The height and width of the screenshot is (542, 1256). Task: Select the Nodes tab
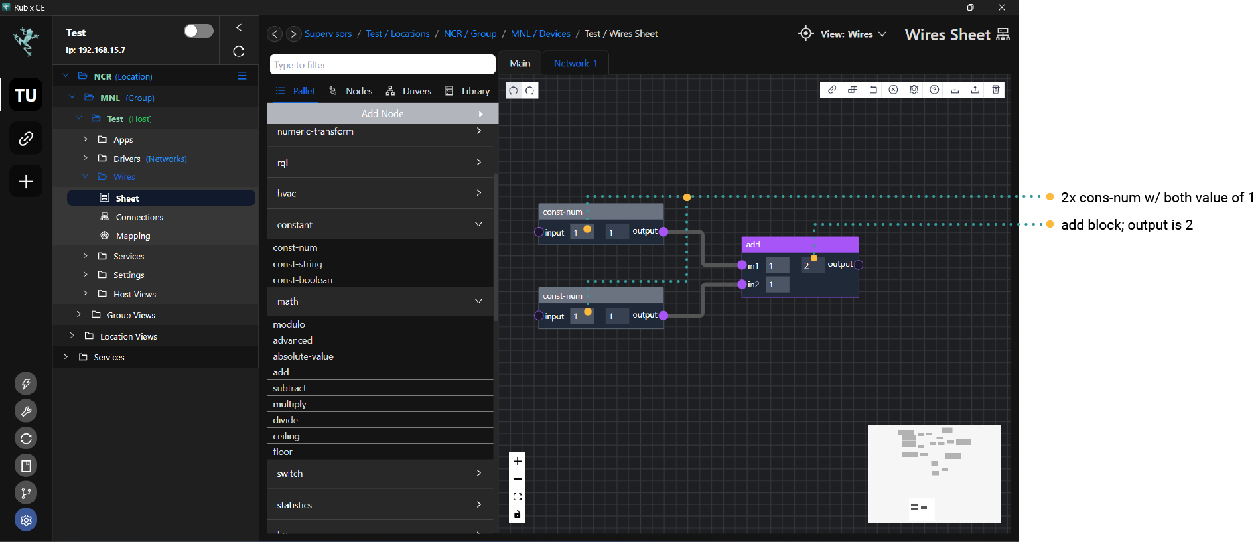(x=351, y=91)
